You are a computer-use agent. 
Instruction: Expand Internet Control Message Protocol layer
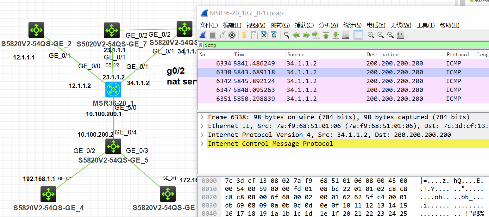point(202,144)
